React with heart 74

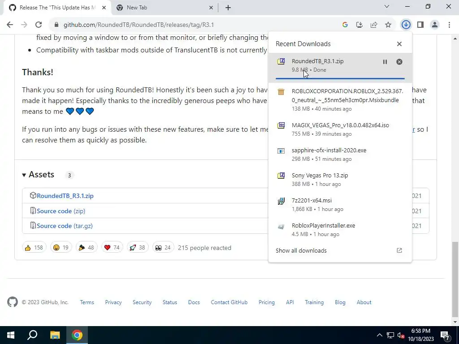[112, 248]
